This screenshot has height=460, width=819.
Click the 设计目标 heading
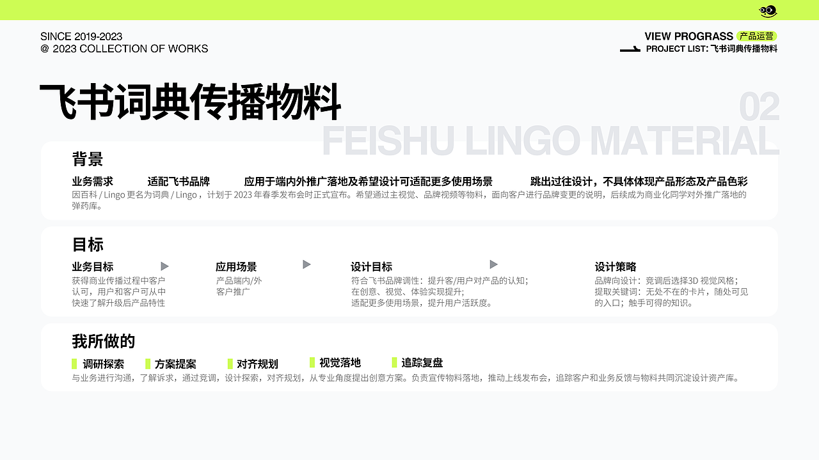(371, 267)
